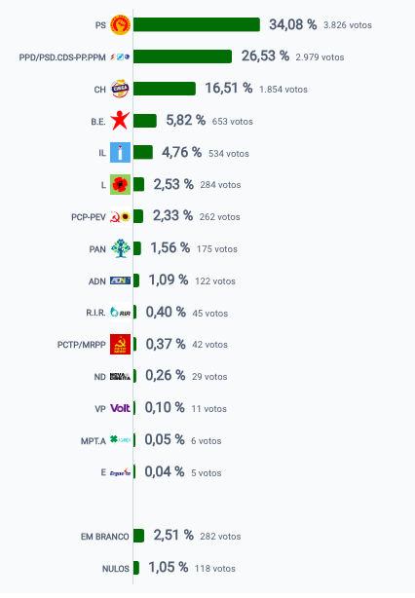415x598 pixels.
Task: Click the NULOS label
Action: 116,569
